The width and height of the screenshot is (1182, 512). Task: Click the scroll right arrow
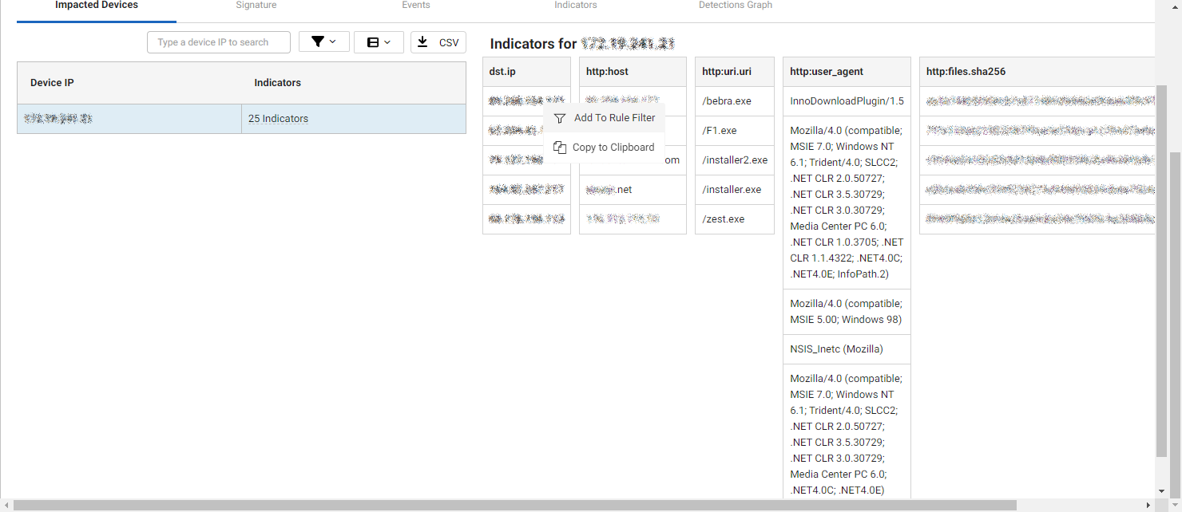(1150, 506)
